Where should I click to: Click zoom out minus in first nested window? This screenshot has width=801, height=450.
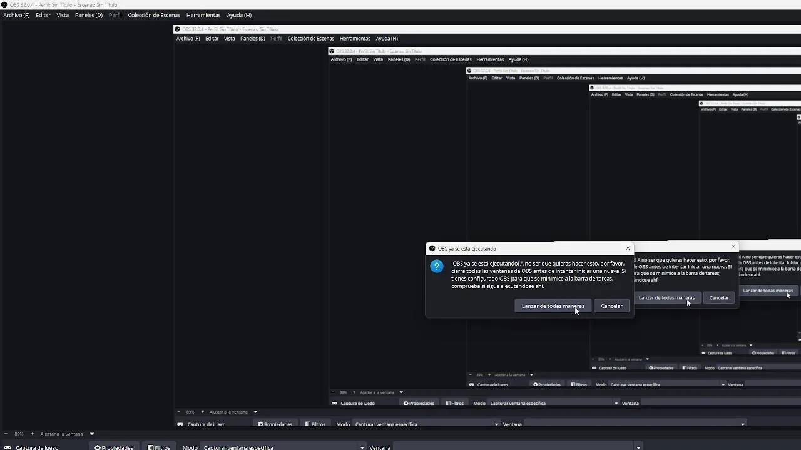click(178, 412)
